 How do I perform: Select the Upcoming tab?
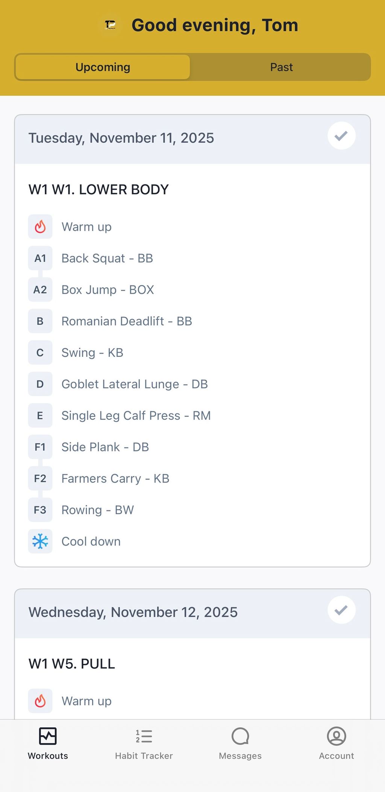pyautogui.click(x=103, y=67)
